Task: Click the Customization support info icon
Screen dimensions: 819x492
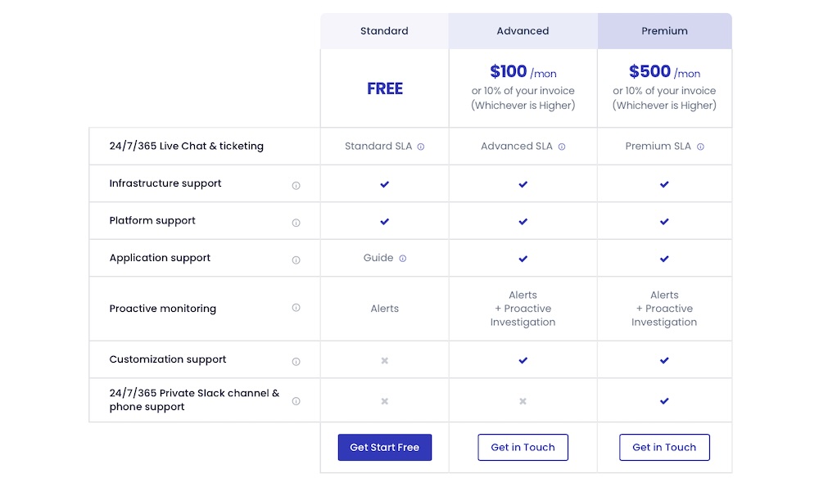Action: click(x=296, y=361)
